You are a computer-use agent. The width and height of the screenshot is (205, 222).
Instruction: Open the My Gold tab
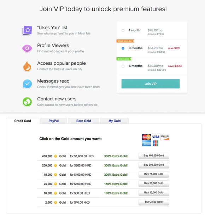115,121
